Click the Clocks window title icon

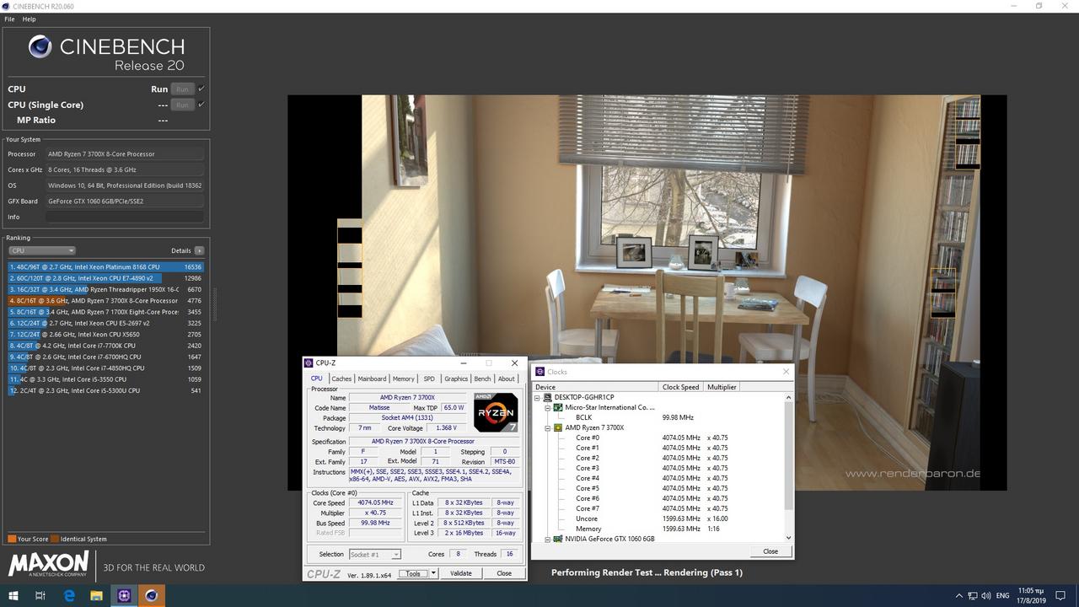tap(540, 372)
